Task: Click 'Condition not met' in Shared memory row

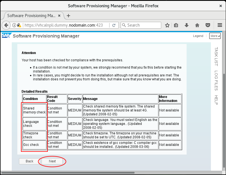Action: pos(57,110)
